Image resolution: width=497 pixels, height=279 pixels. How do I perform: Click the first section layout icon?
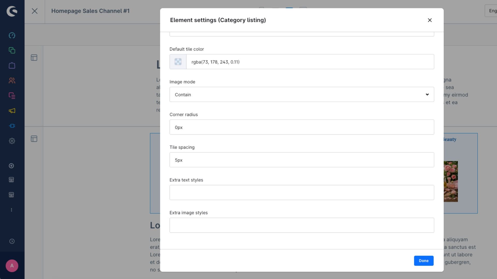(x=34, y=58)
